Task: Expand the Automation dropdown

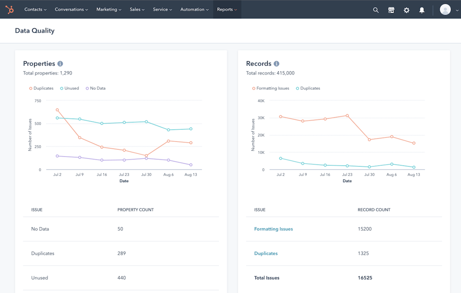Action: pos(194,9)
